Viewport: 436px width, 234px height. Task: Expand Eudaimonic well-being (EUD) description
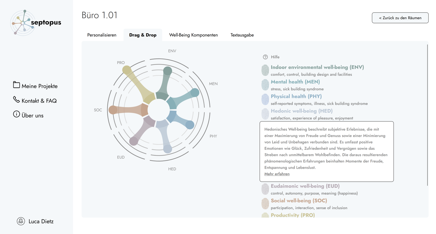point(305,186)
